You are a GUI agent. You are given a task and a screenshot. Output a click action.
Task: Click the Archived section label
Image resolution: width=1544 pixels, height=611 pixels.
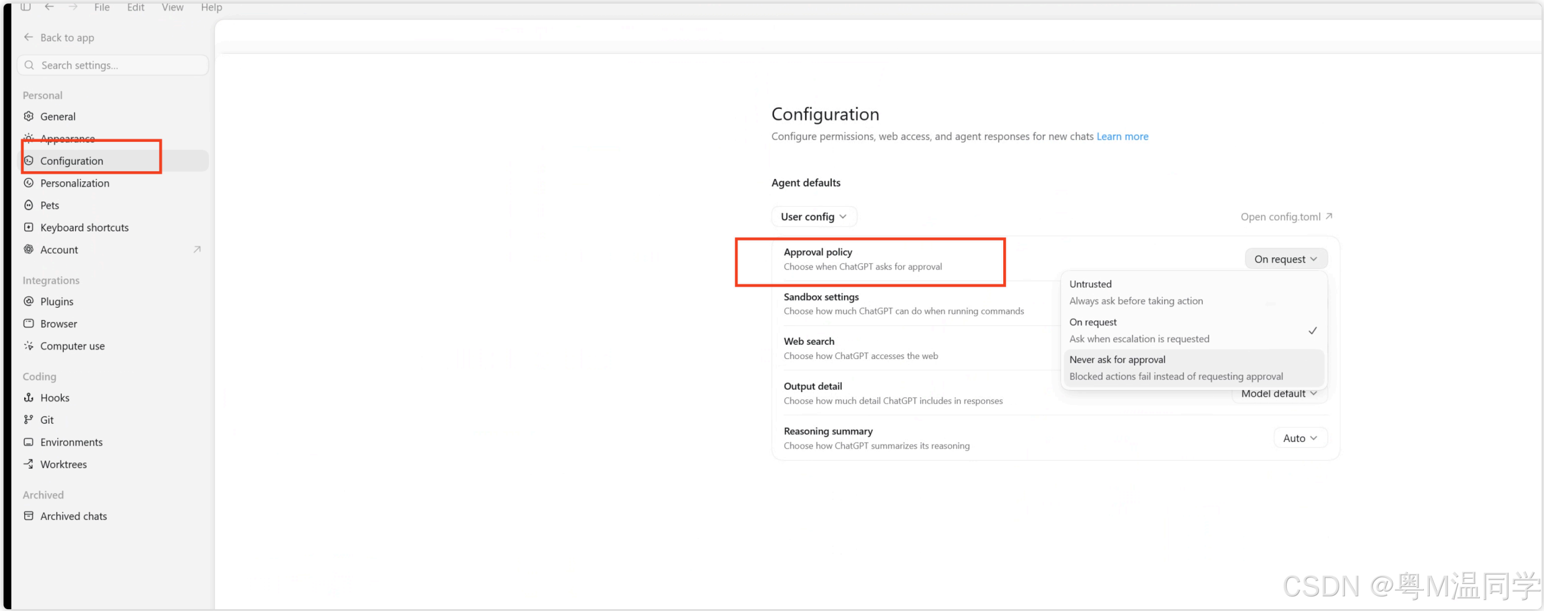43,495
